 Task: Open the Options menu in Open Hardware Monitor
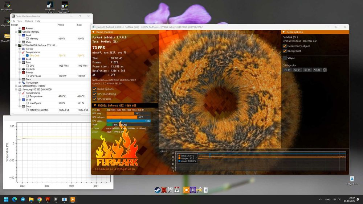[29, 21]
